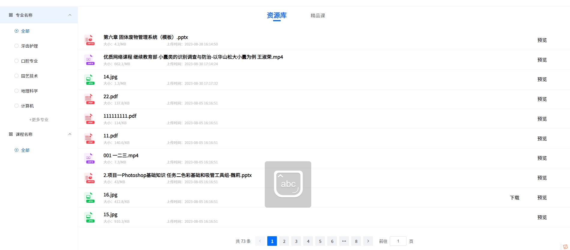Click the current page 1 button
The width and height of the screenshot is (570, 250).
272,241
